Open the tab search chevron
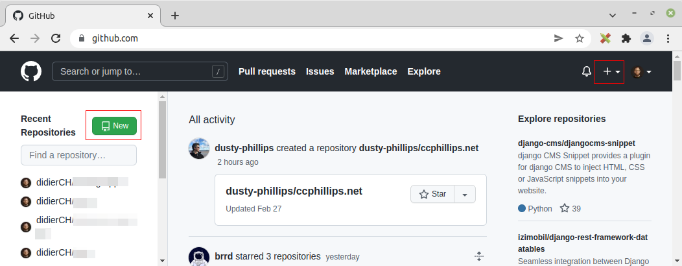 613,15
